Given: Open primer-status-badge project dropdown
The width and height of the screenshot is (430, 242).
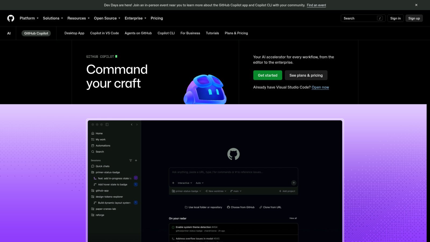Looking at the screenshot, I should (x=187, y=191).
